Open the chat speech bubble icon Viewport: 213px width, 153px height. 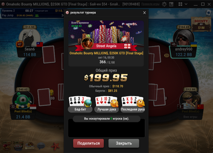41,146
